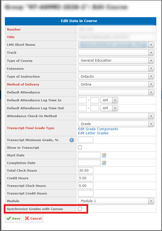Click the Transcript Final Grade Type label
162x231 pixels.
[x=30, y=128]
